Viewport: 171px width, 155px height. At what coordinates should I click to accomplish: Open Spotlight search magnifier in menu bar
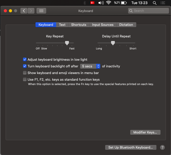click(x=154, y=3)
